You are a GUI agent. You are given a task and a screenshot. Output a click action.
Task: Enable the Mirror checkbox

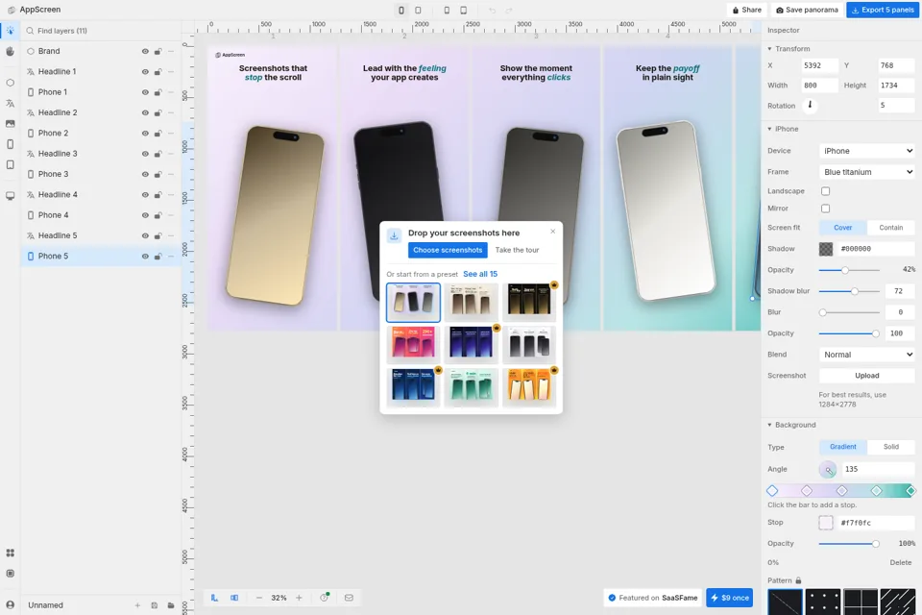click(x=826, y=209)
